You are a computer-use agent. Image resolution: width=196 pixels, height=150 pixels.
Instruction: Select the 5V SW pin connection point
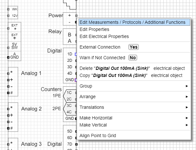pos(8,48)
